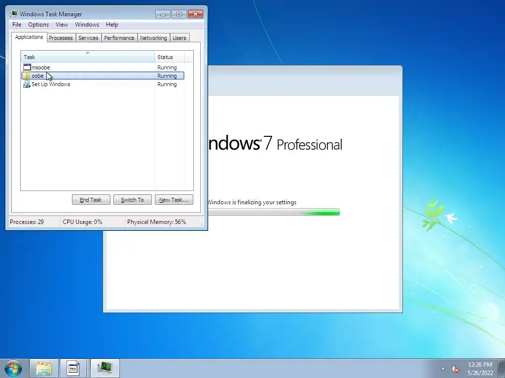Viewport: 505px width, 378px height.
Task: Switch to the Users tab
Action: (x=180, y=38)
